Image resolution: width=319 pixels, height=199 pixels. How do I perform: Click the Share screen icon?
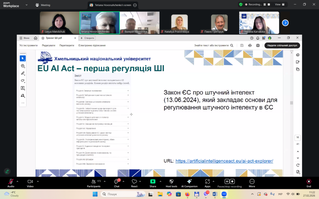(x=153, y=183)
